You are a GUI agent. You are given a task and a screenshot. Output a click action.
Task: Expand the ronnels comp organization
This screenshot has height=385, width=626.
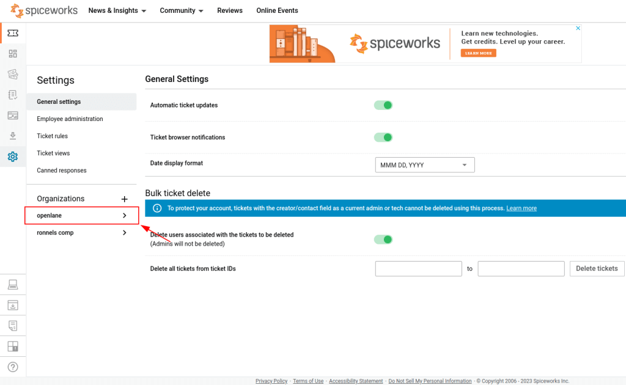81,232
